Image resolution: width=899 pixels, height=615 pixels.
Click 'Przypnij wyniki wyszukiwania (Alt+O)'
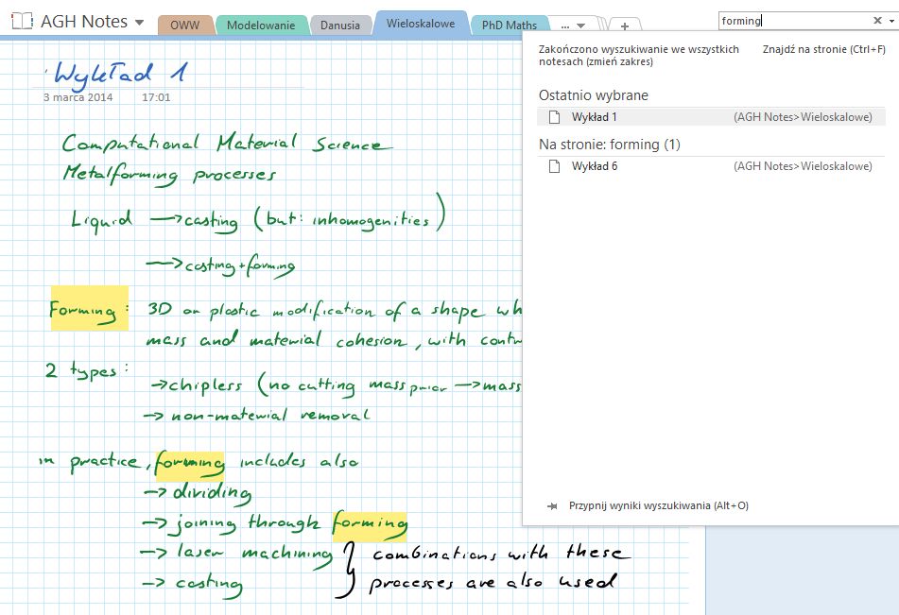pyautogui.click(x=658, y=505)
